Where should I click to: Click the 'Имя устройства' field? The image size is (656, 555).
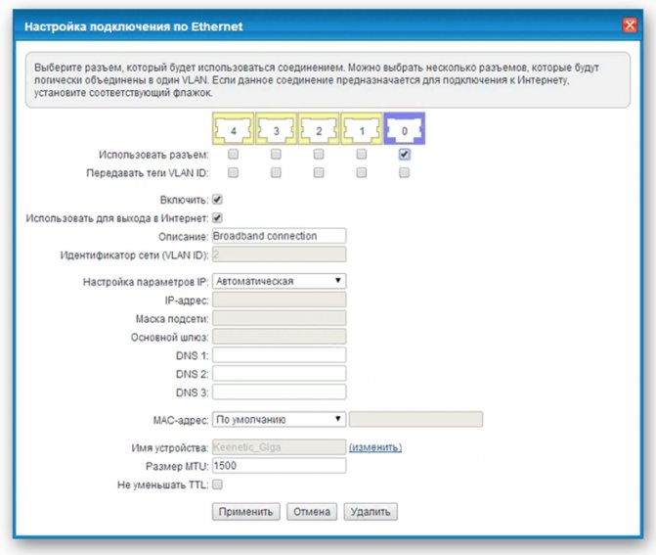coord(279,447)
